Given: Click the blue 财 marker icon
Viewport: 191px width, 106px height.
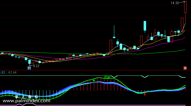Looking at the screenshot, I should 29,68.
